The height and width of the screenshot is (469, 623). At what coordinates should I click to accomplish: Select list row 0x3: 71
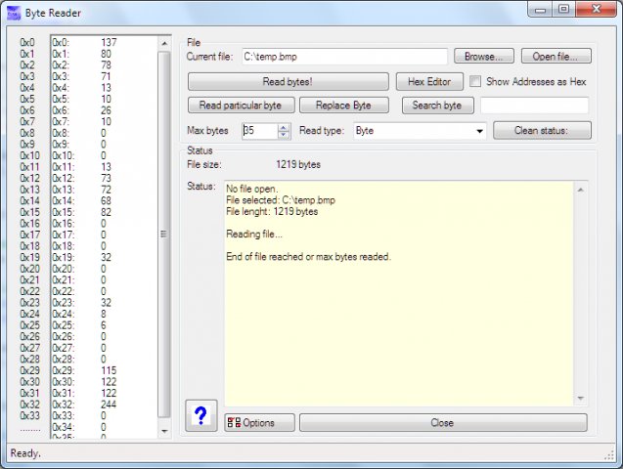pyautogui.click(x=105, y=76)
